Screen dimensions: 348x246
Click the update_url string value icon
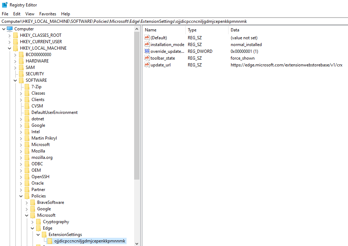coord(147,65)
